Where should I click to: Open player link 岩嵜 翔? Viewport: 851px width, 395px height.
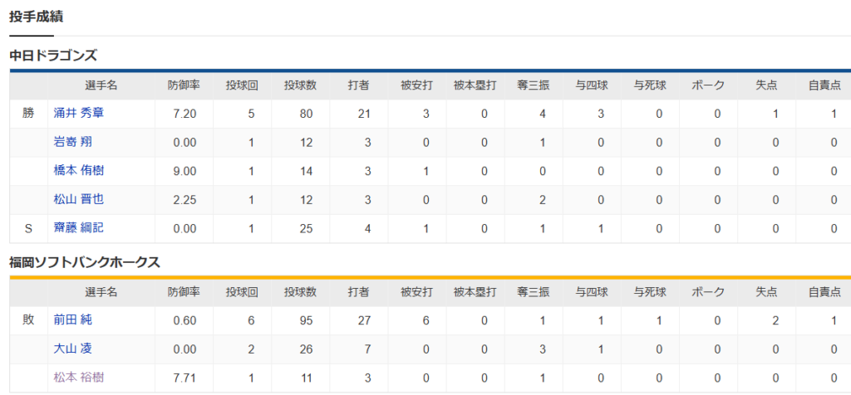[73, 142]
